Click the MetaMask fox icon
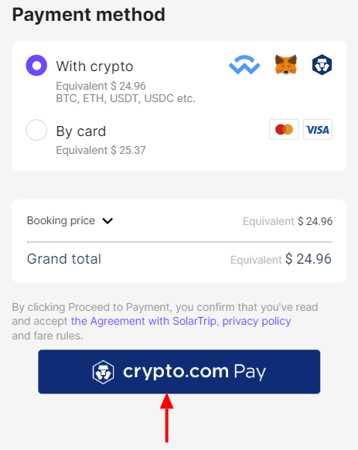358x450 pixels. [x=285, y=65]
